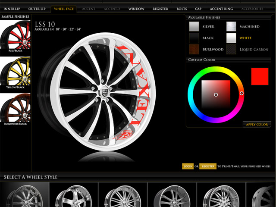Click the saturation square picker handle
This screenshot has height=207, width=276.
pyautogui.click(x=216, y=95)
